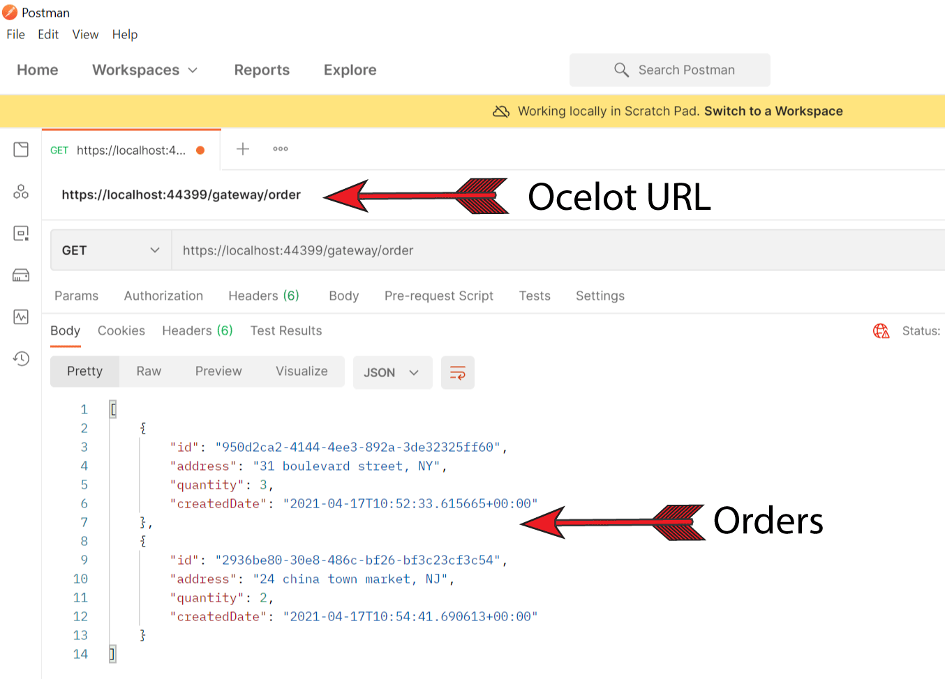Open the Monitors sidebar icon
Screen dimensions: 945x679
[21, 317]
